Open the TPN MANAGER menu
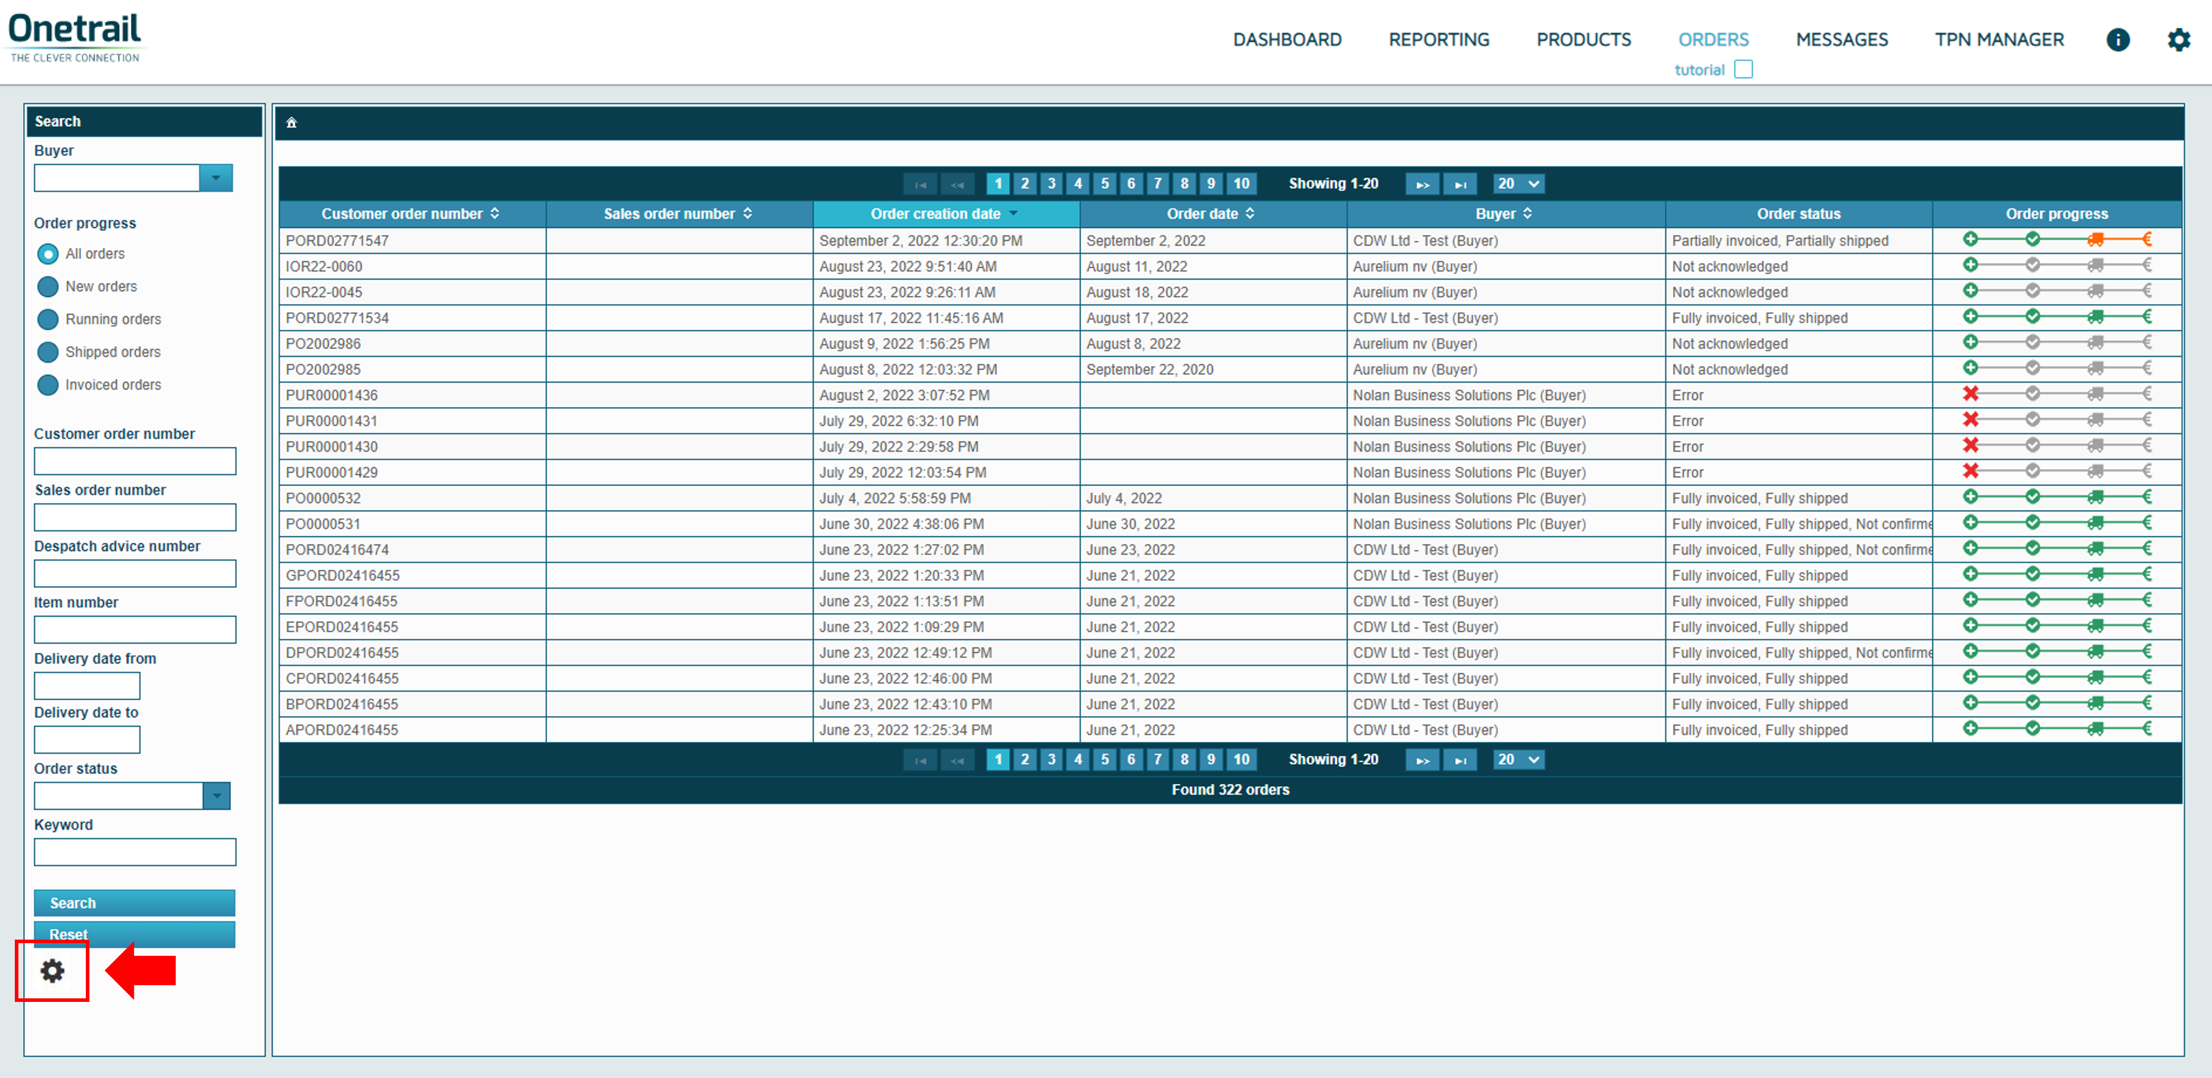Screen dimensions: 2212x1078 [x=1998, y=39]
